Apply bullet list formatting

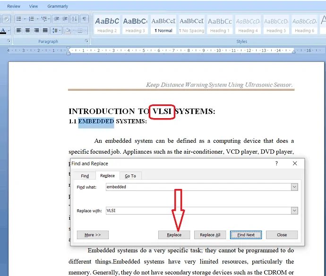pos(19,19)
